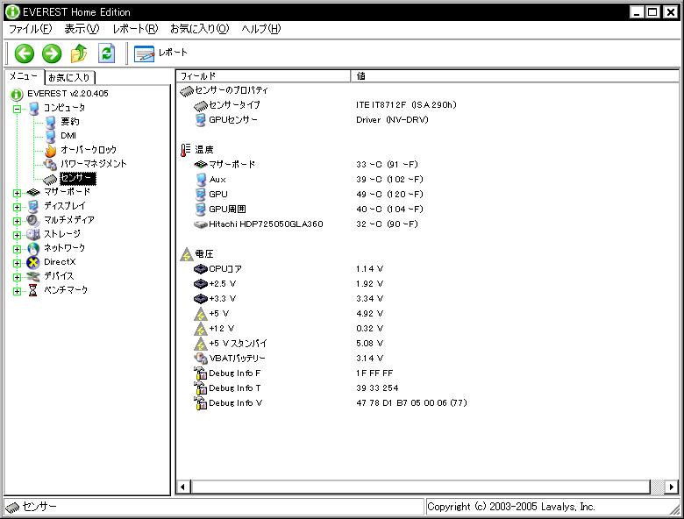Screen dimensions: 684x519
Task: Expand the ベンチマーク tree node
Action: click(x=17, y=290)
